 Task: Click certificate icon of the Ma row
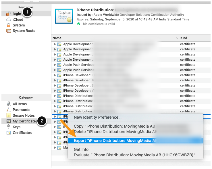point(59,148)
